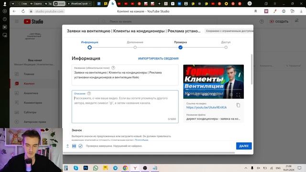Open Комментарии in the Studio sidebar

34,103
